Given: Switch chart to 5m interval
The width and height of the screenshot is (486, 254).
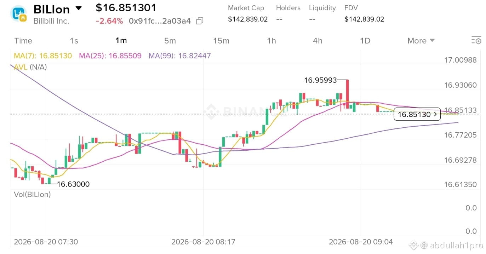Looking at the screenshot, I should point(170,41).
